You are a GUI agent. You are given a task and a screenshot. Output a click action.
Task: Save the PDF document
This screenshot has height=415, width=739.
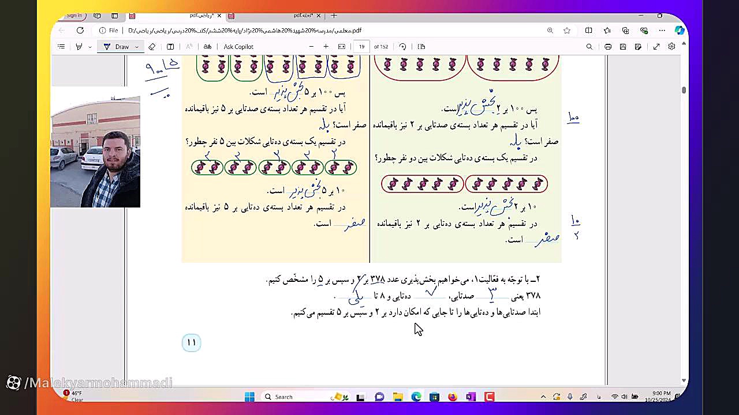tap(623, 47)
